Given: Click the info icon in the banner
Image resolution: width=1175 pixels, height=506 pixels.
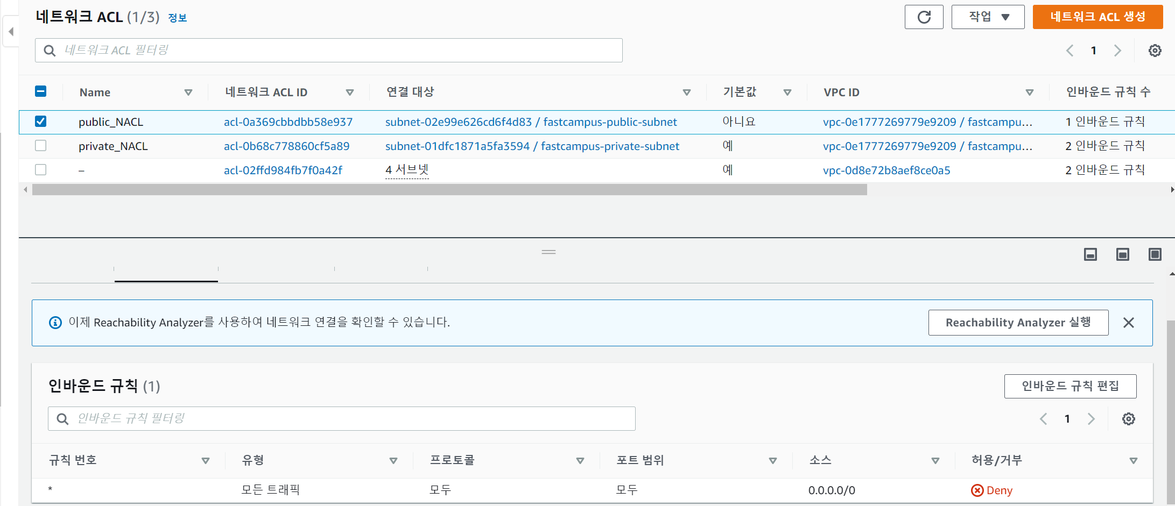Looking at the screenshot, I should (x=55, y=323).
